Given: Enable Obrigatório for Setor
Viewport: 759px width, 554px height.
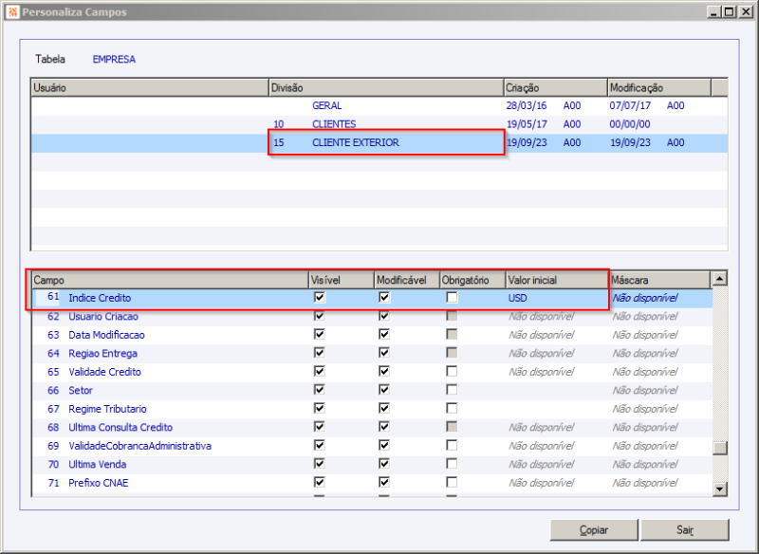Looking at the screenshot, I should 452,390.
